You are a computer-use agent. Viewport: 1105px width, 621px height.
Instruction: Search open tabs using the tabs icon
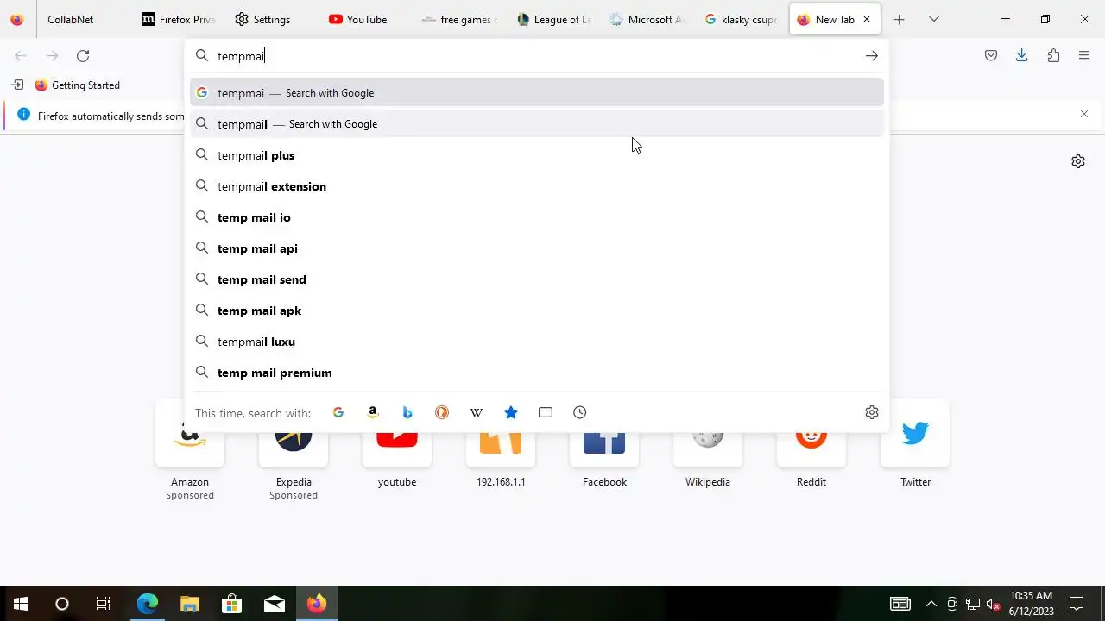coord(546,412)
